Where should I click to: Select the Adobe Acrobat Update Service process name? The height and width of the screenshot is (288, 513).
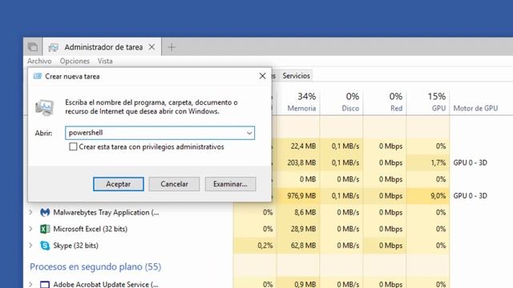click(x=106, y=285)
